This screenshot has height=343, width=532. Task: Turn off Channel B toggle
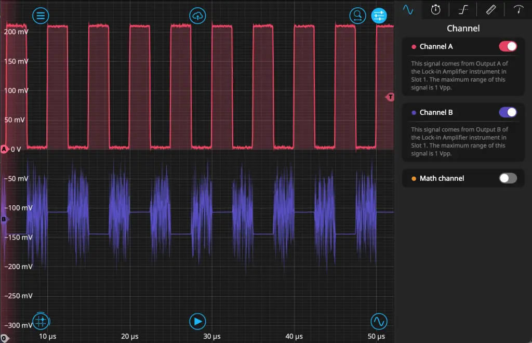[508, 112]
